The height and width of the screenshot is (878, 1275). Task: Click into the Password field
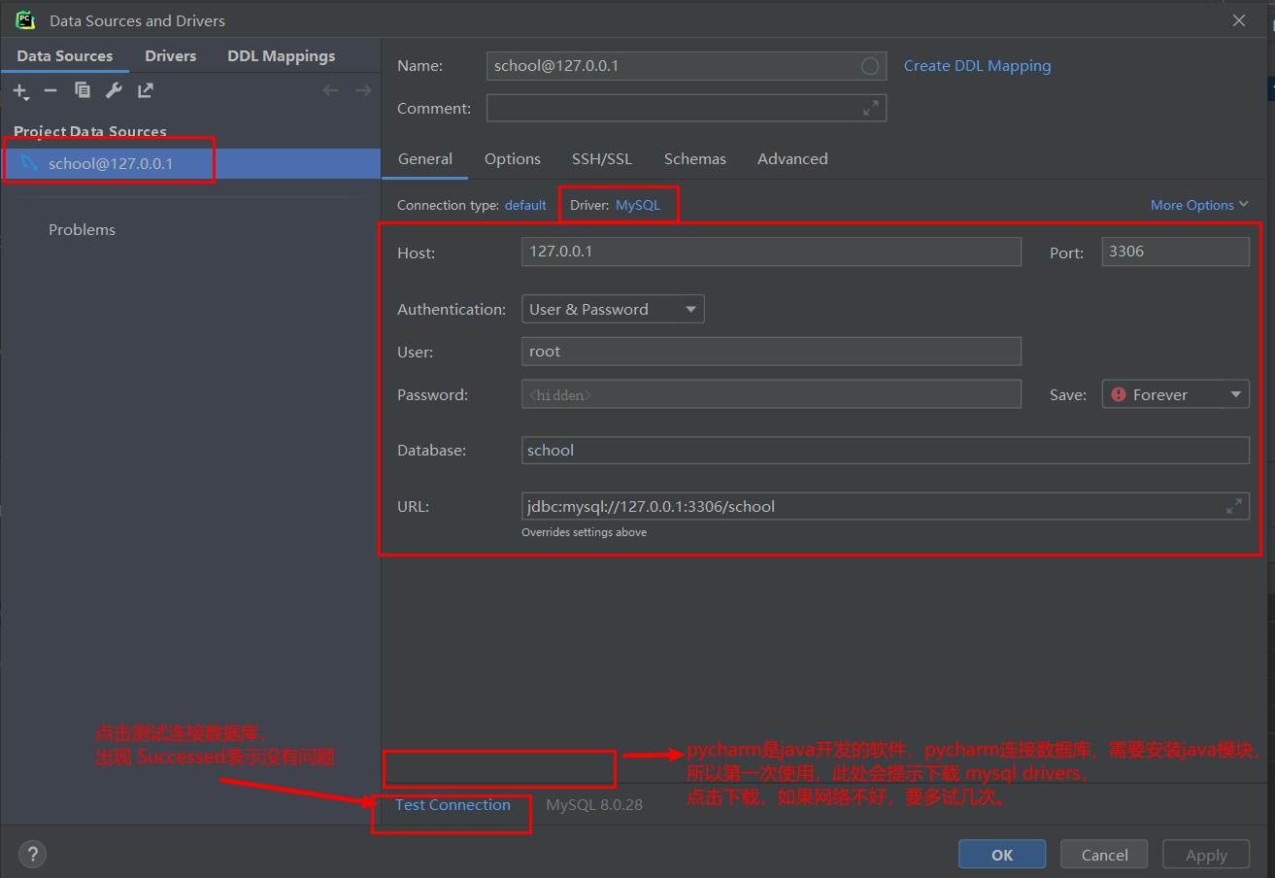771,394
